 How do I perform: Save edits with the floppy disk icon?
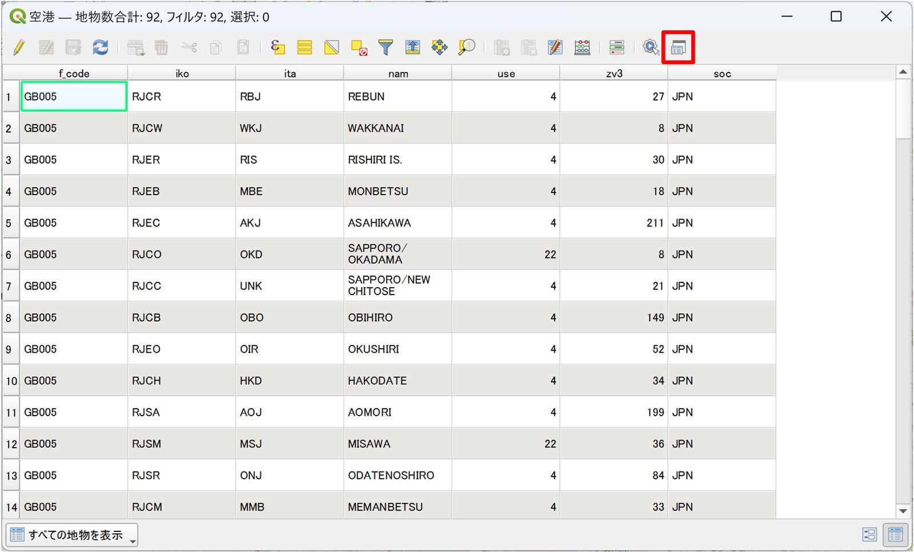click(73, 47)
